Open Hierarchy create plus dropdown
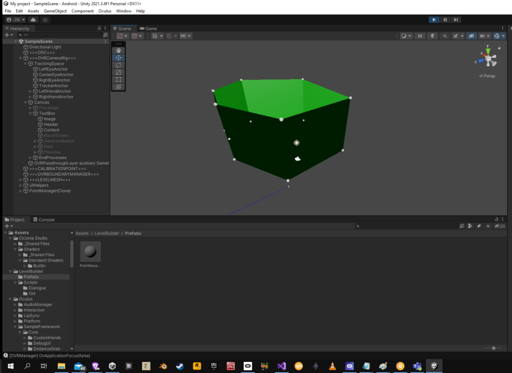 8,35
